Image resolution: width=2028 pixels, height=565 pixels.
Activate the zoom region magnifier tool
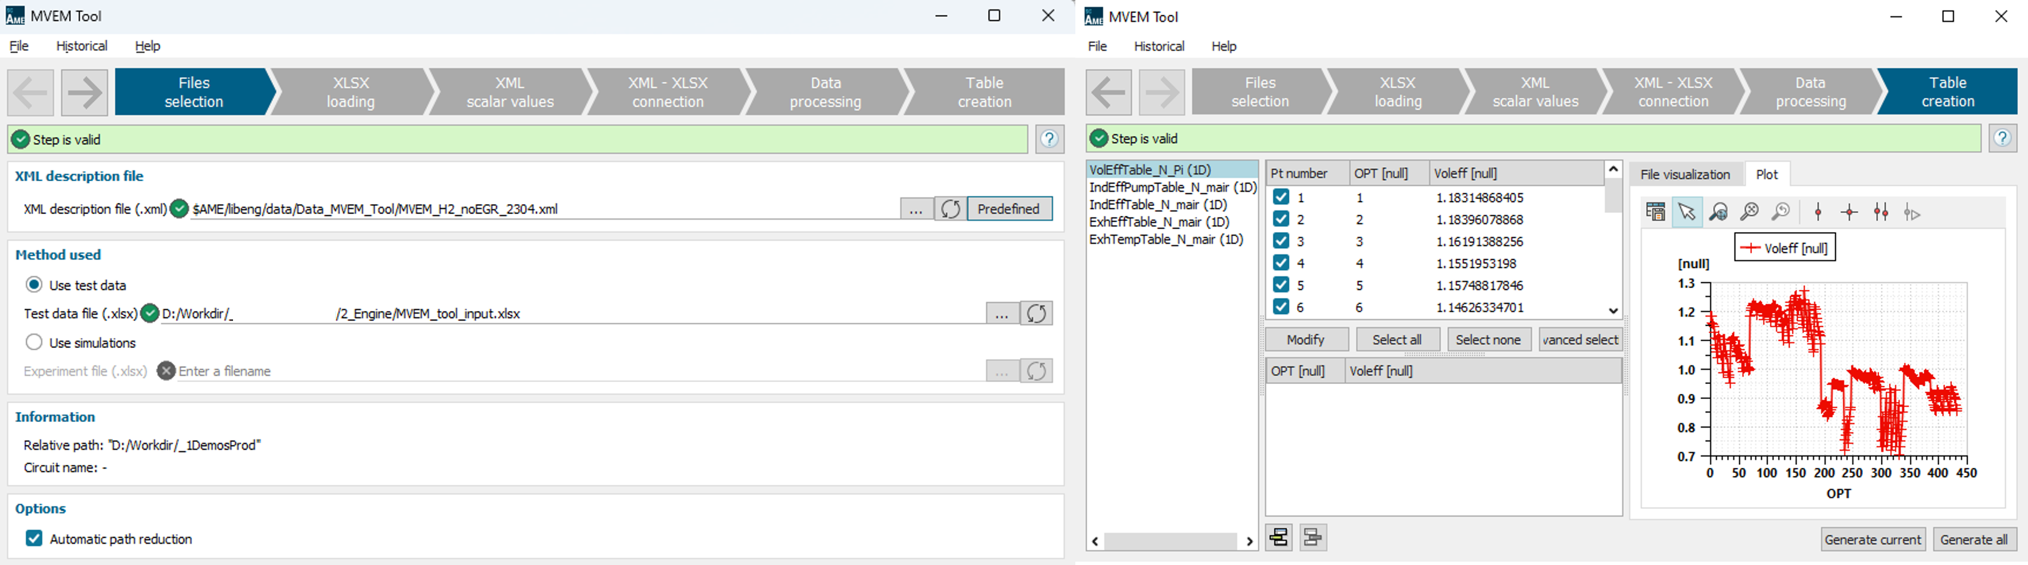click(x=1718, y=212)
